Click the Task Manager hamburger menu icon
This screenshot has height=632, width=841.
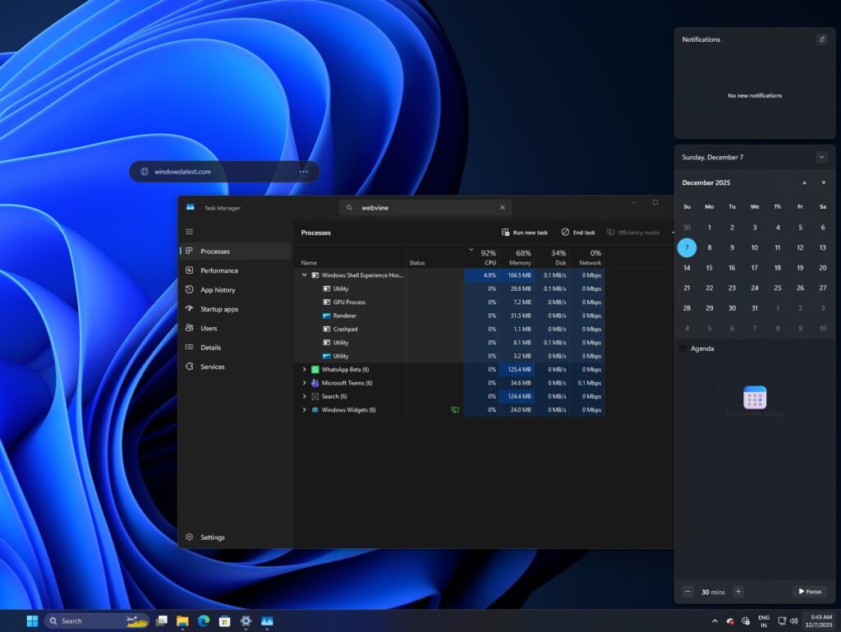190,232
